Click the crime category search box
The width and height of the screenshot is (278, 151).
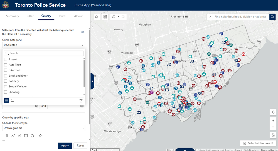[x=44, y=53]
